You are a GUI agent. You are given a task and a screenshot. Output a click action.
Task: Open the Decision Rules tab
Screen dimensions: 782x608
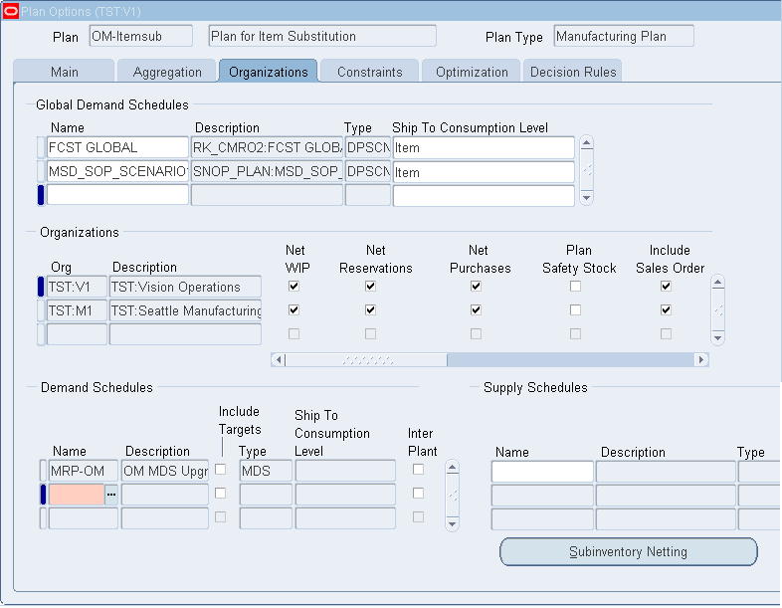point(573,72)
